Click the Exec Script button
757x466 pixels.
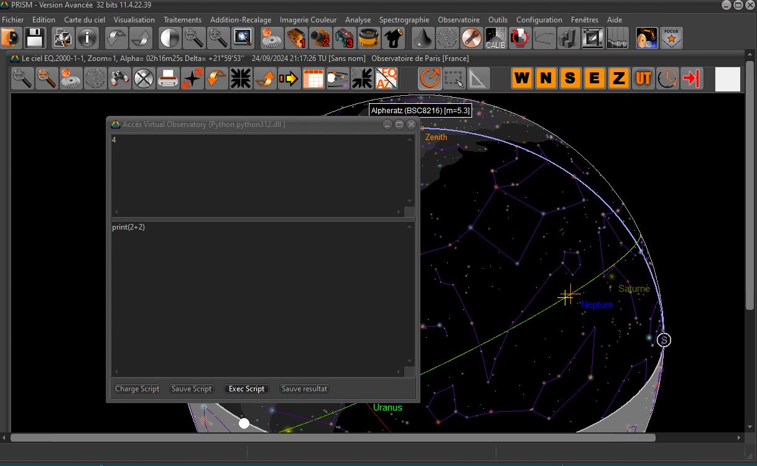click(246, 389)
